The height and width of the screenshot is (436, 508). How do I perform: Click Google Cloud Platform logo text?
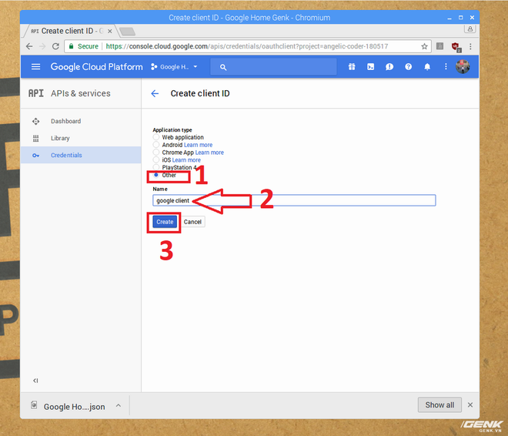click(96, 67)
